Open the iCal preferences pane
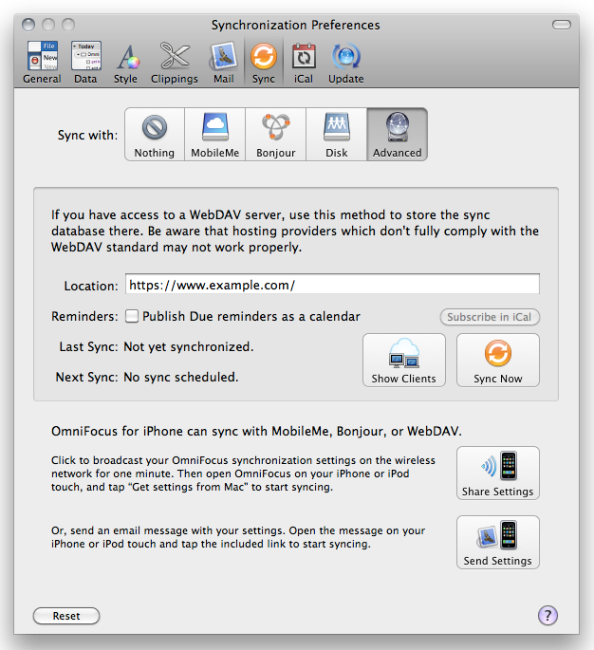 304,63
